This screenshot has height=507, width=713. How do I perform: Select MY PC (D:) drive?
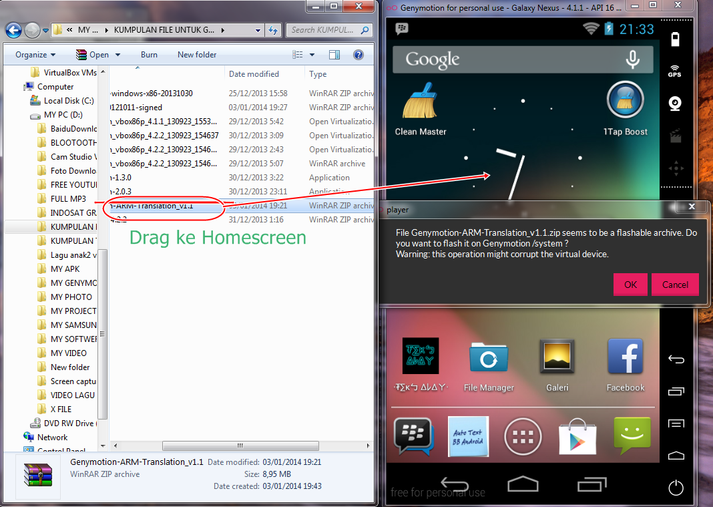[x=63, y=115]
